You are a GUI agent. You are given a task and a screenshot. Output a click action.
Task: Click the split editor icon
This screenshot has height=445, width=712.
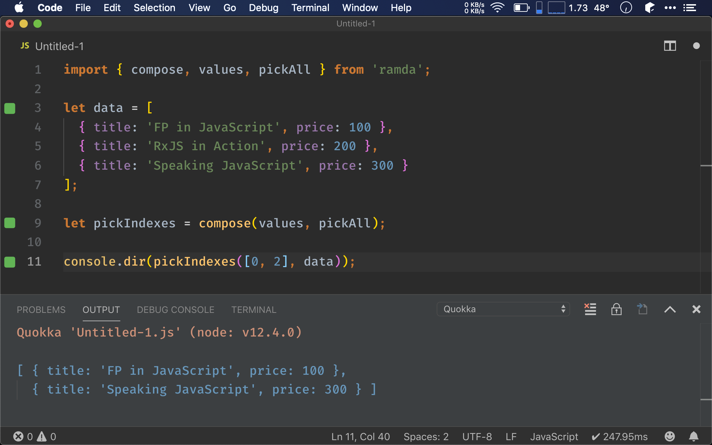tap(670, 46)
